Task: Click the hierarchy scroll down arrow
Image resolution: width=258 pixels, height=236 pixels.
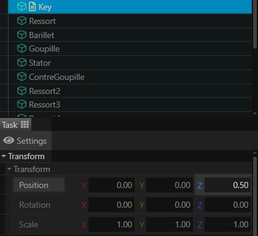Action: pos(255,113)
